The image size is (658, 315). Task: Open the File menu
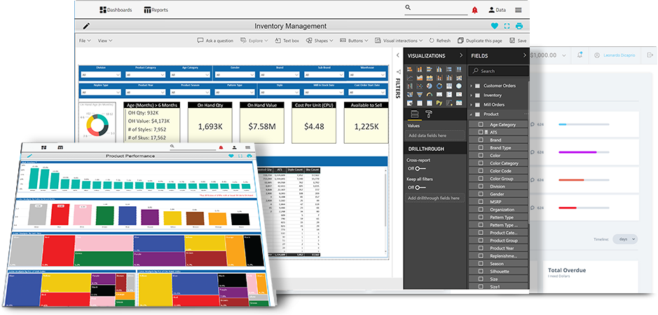click(x=83, y=41)
